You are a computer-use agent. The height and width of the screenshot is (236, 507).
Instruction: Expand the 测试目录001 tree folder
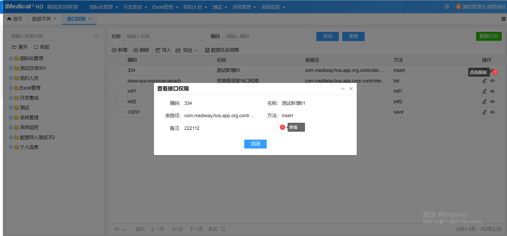(11, 68)
